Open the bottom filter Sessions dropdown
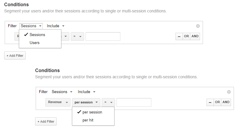The image size is (236, 130). click(x=62, y=92)
